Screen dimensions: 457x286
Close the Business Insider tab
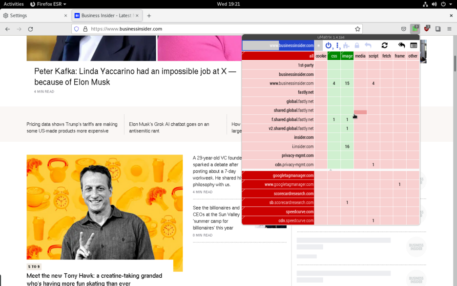tap(137, 16)
